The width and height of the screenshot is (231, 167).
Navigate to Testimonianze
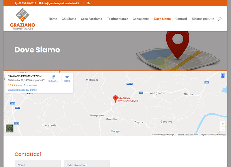(x=118, y=19)
